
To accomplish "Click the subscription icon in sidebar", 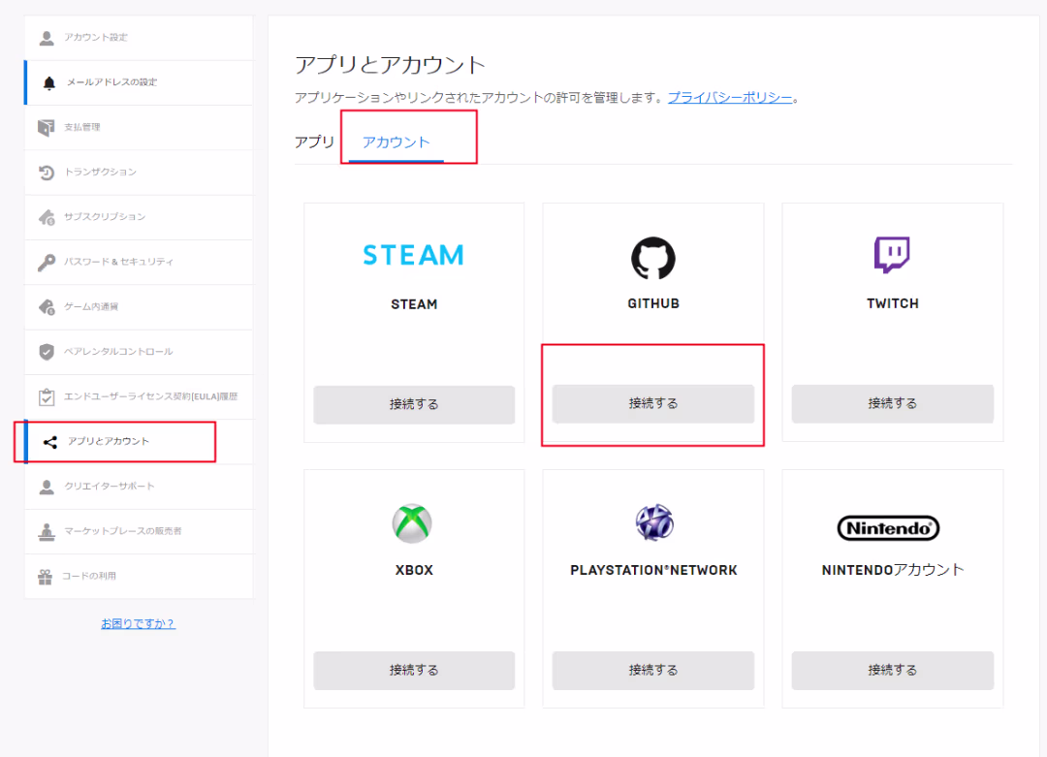I will [47, 217].
